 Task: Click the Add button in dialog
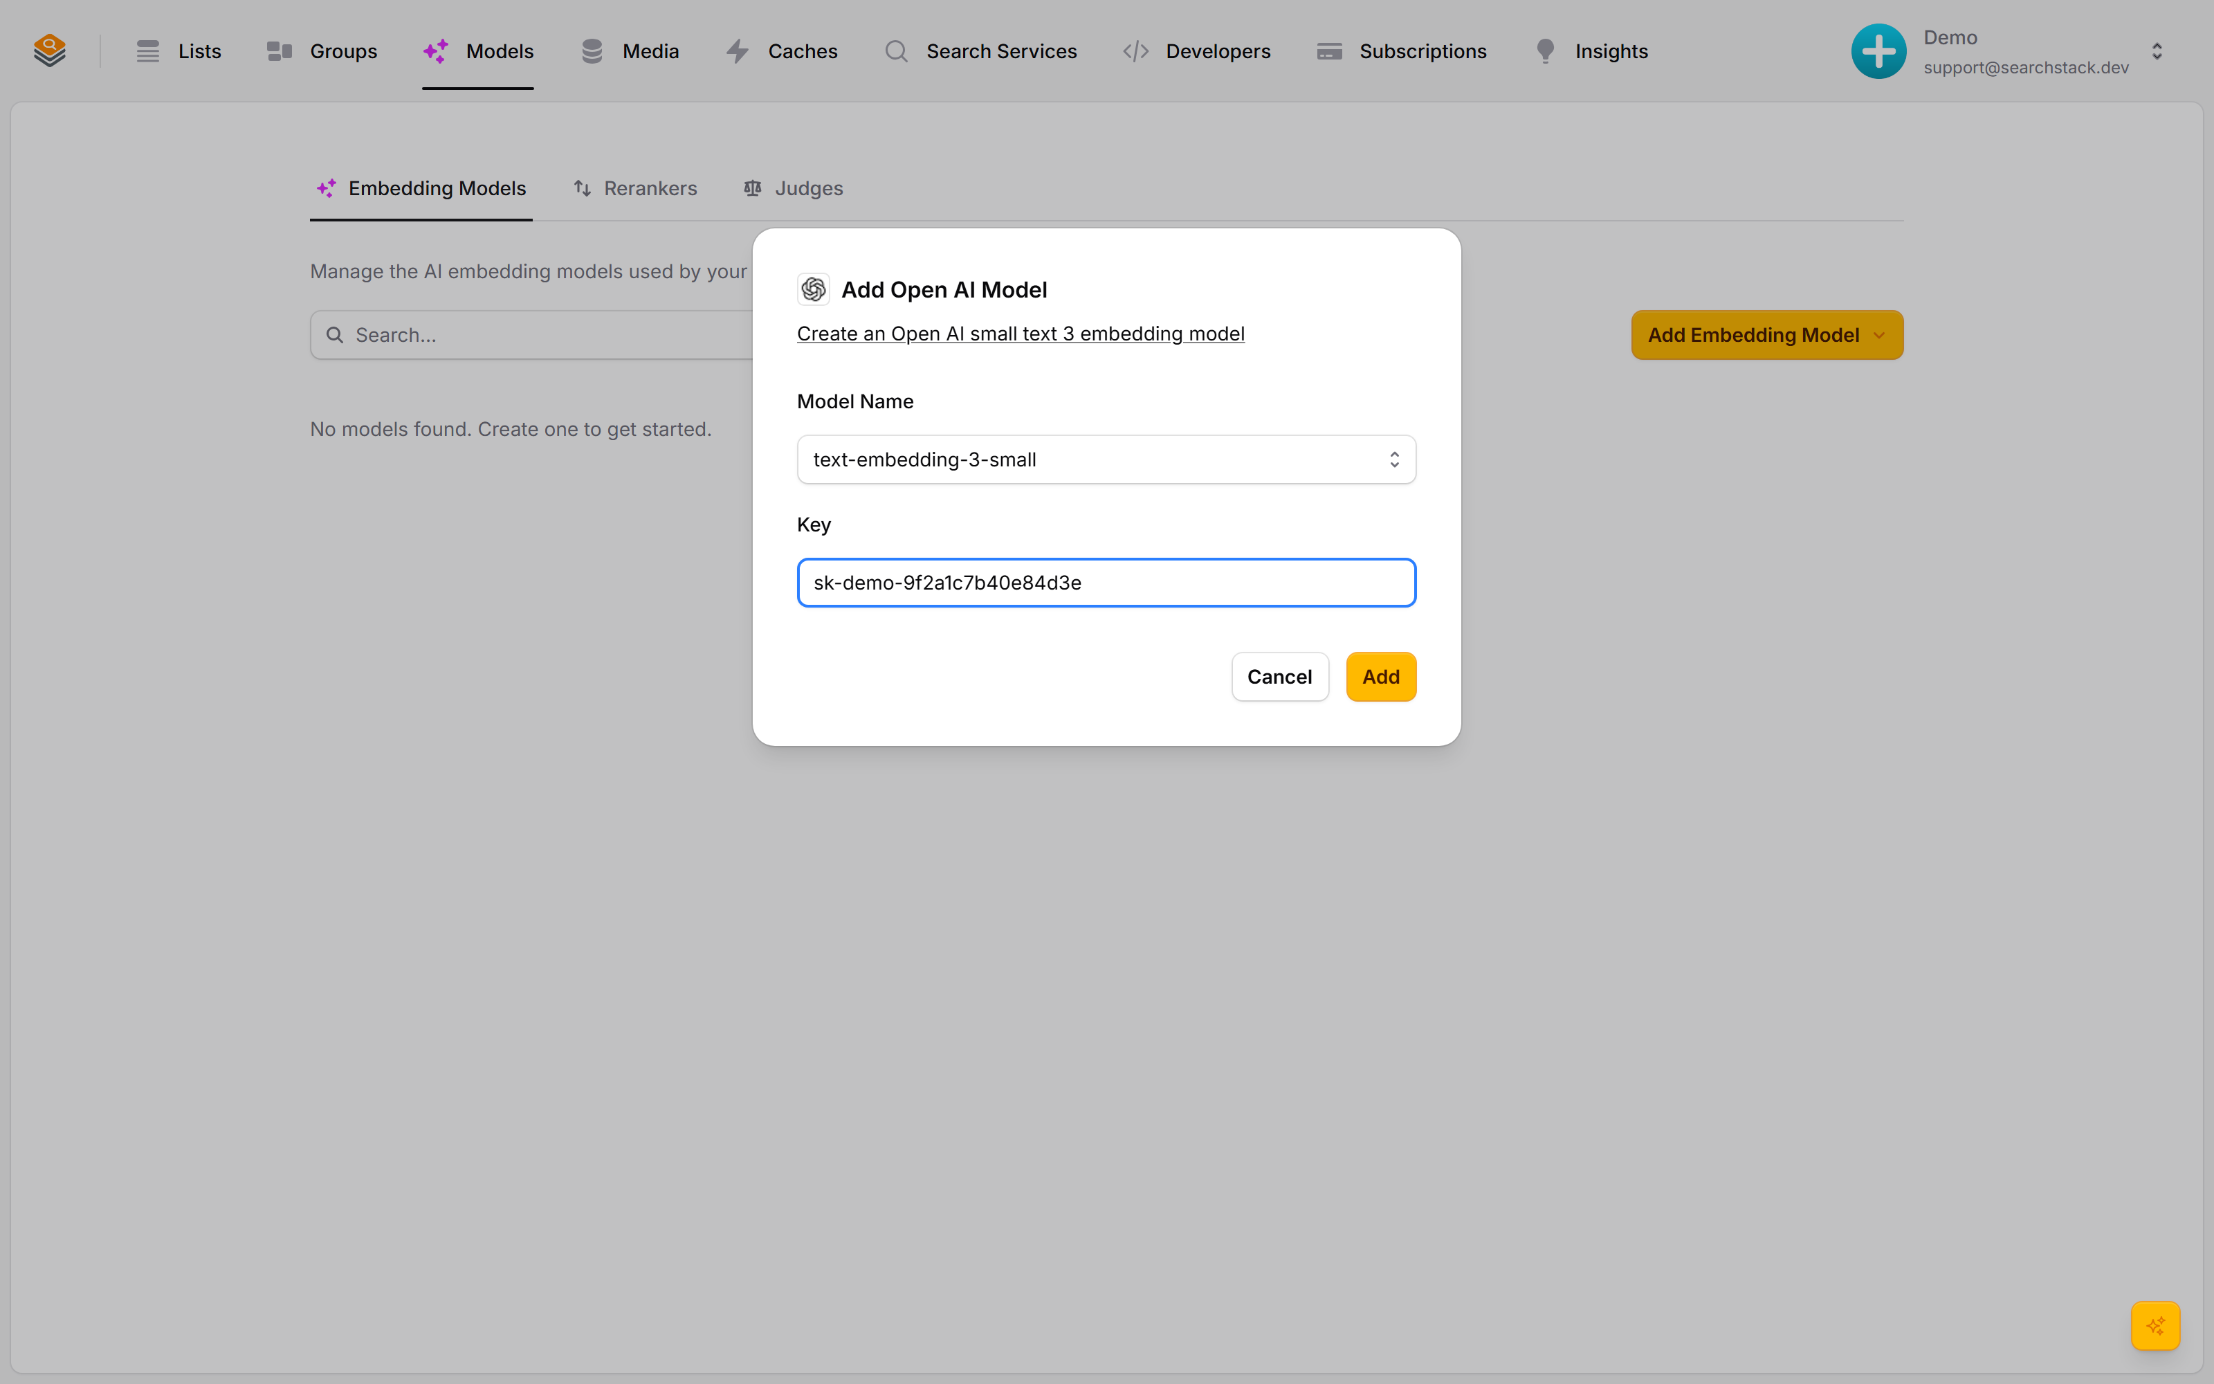click(1380, 677)
